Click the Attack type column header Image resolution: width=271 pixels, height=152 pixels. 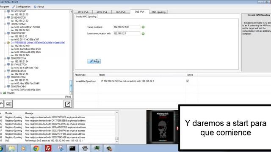coord(80,75)
